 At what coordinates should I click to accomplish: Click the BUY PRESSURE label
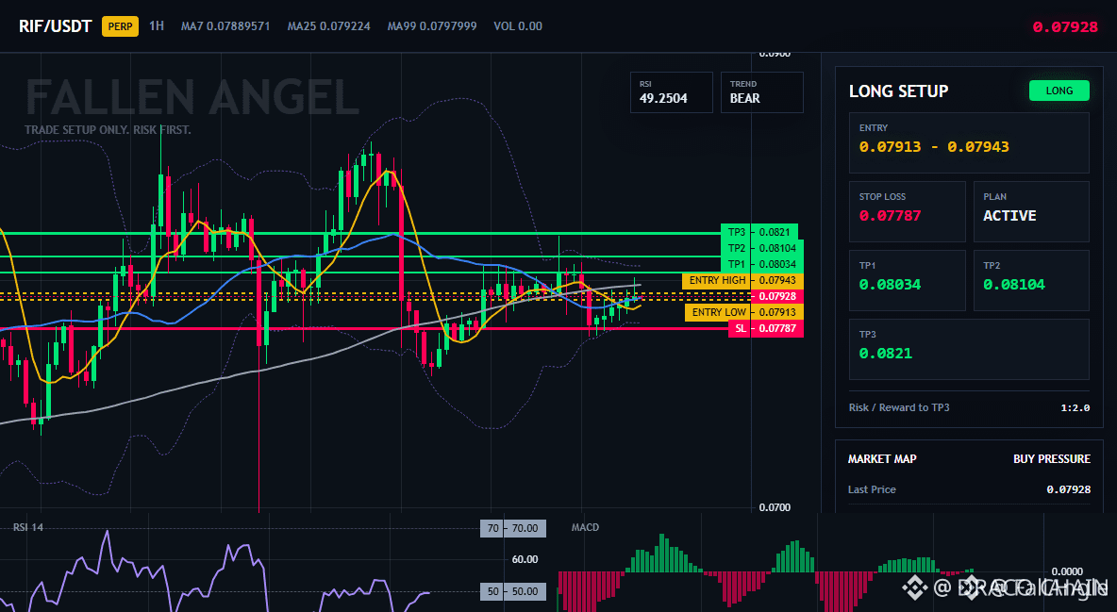[x=1052, y=459]
